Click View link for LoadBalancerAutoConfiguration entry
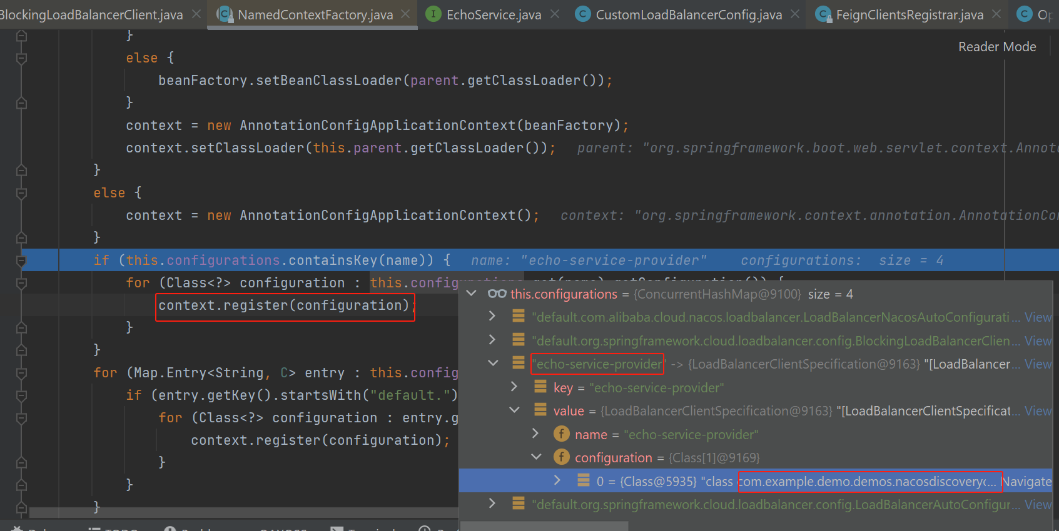Screen dimensions: 1059x531 (x=1038, y=505)
